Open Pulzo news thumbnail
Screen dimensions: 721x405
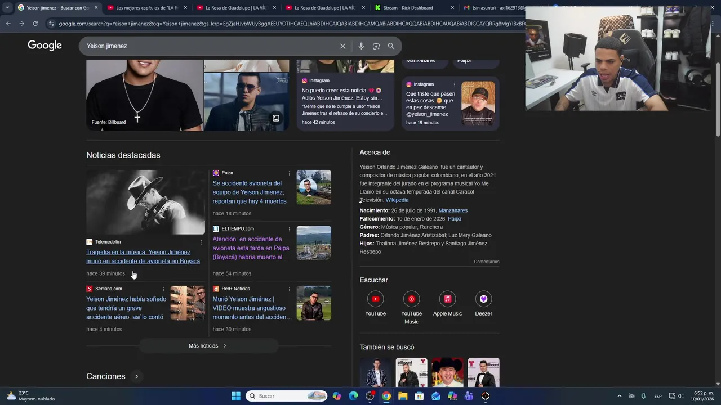[314, 187]
